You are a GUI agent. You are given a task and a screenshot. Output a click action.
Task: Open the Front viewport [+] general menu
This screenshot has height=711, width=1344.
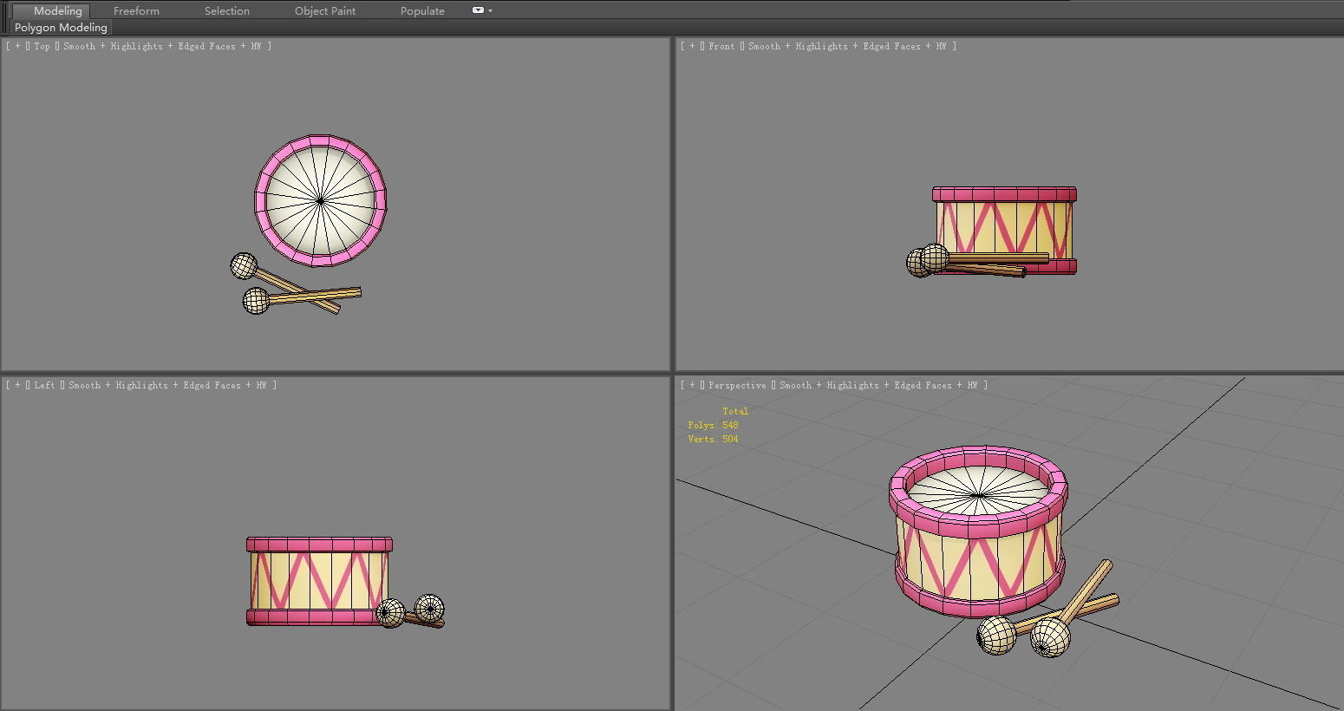pyautogui.click(x=692, y=46)
